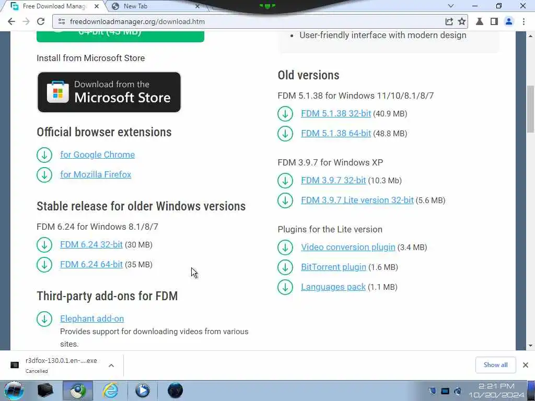Viewport: 535px width, 401px height.
Task: Open Elephant add-on link
Action: [92, 319]
